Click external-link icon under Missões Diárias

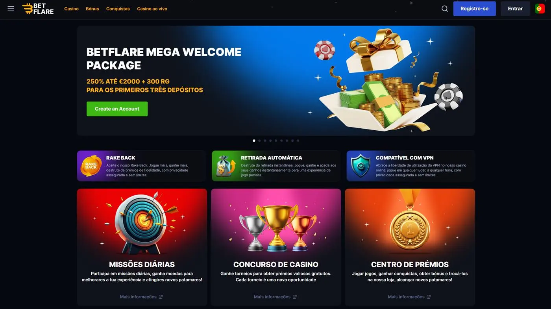(x=161, y=297)
